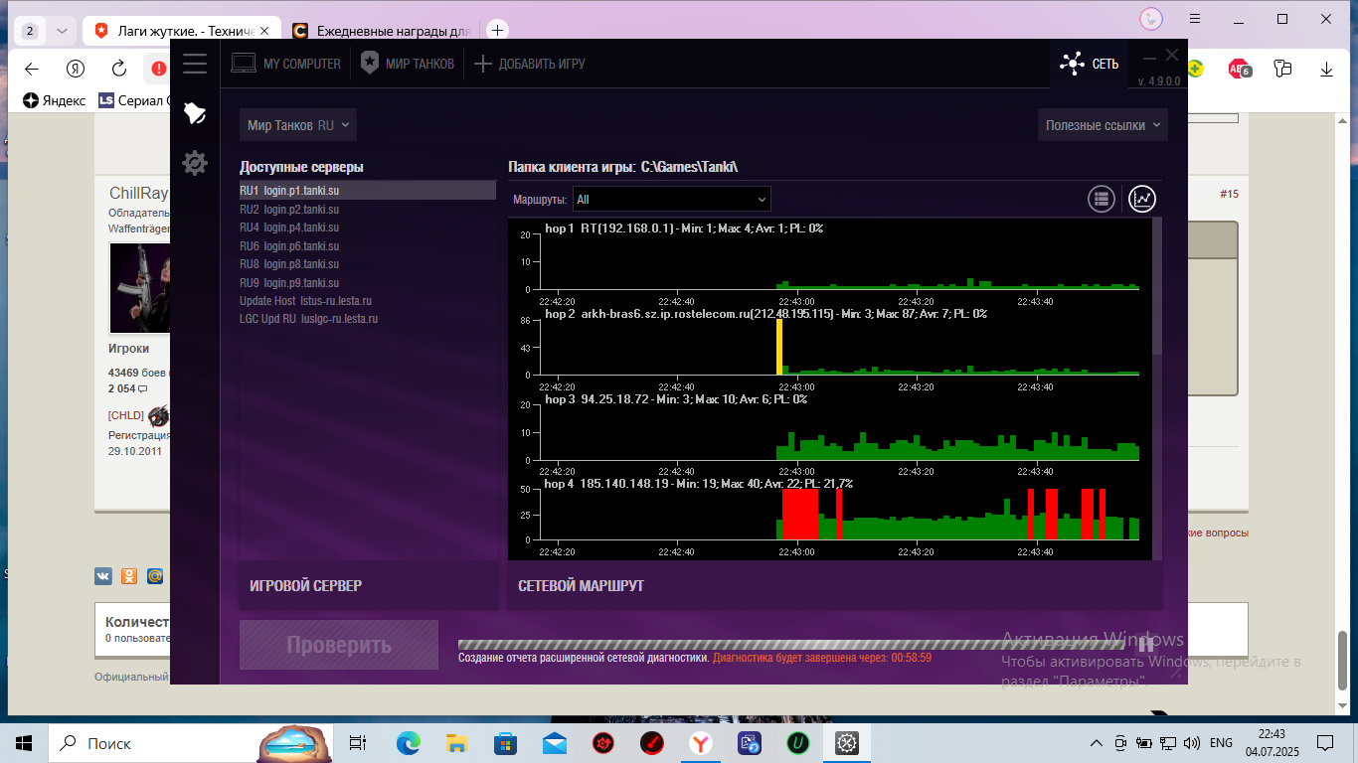Open the hamburger menu in the diagnostics app
Viewport: 1358px width, 763px height.
coord(195,64)
